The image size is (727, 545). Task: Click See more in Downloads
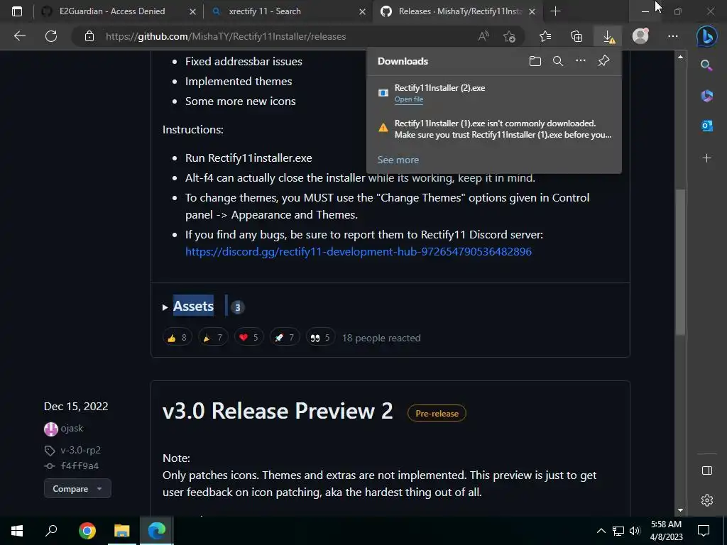tap(398, 160)
